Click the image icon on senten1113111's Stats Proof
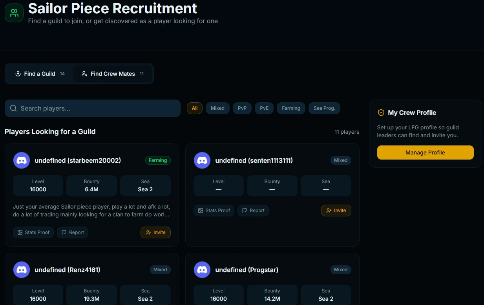This screenshot has width=484, height=305. point(201,211)
